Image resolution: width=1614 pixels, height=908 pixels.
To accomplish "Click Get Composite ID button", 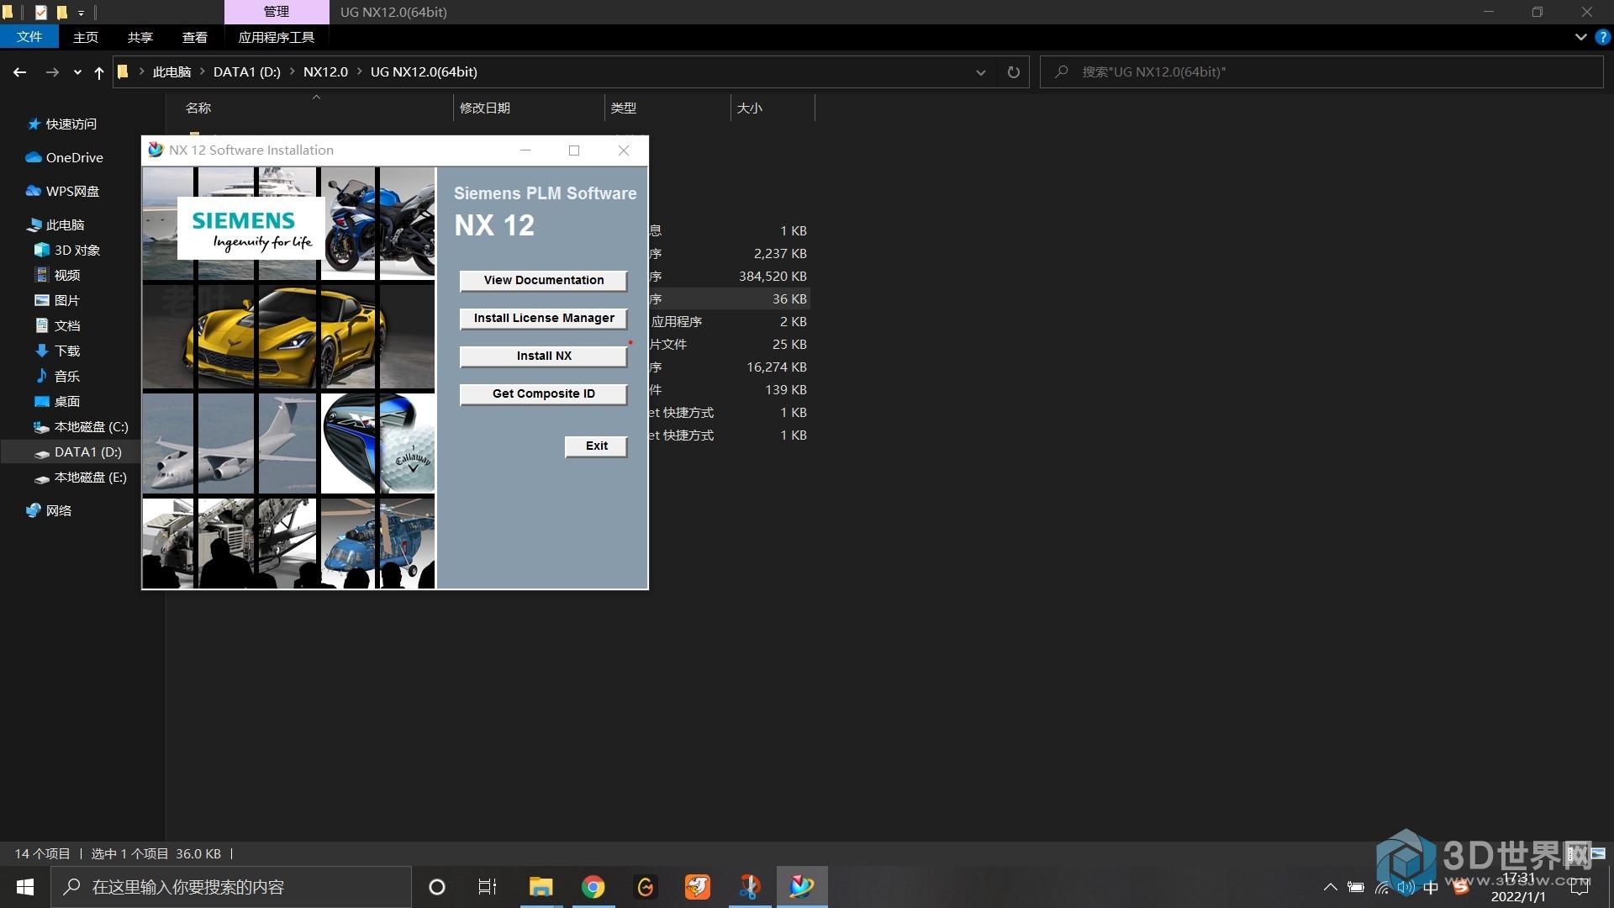I will pos(543,393).
